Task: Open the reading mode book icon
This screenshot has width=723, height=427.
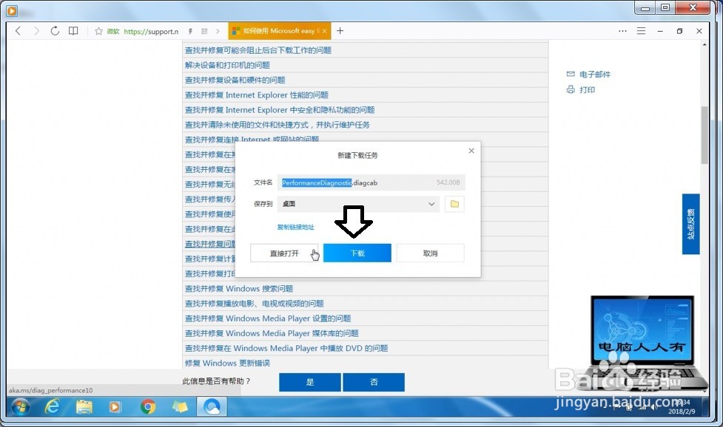Action: click(x=73, y=31)
